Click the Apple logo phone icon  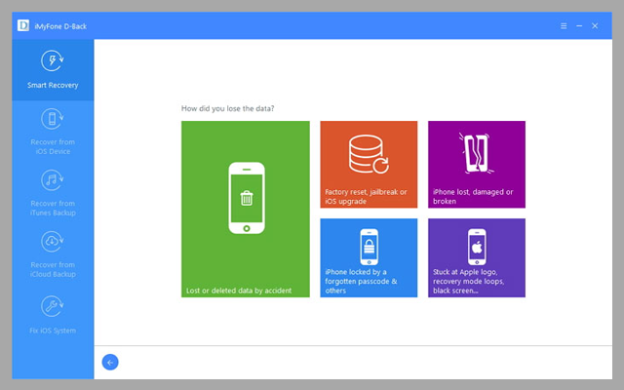pyautogui.click(x=476, y=247)
